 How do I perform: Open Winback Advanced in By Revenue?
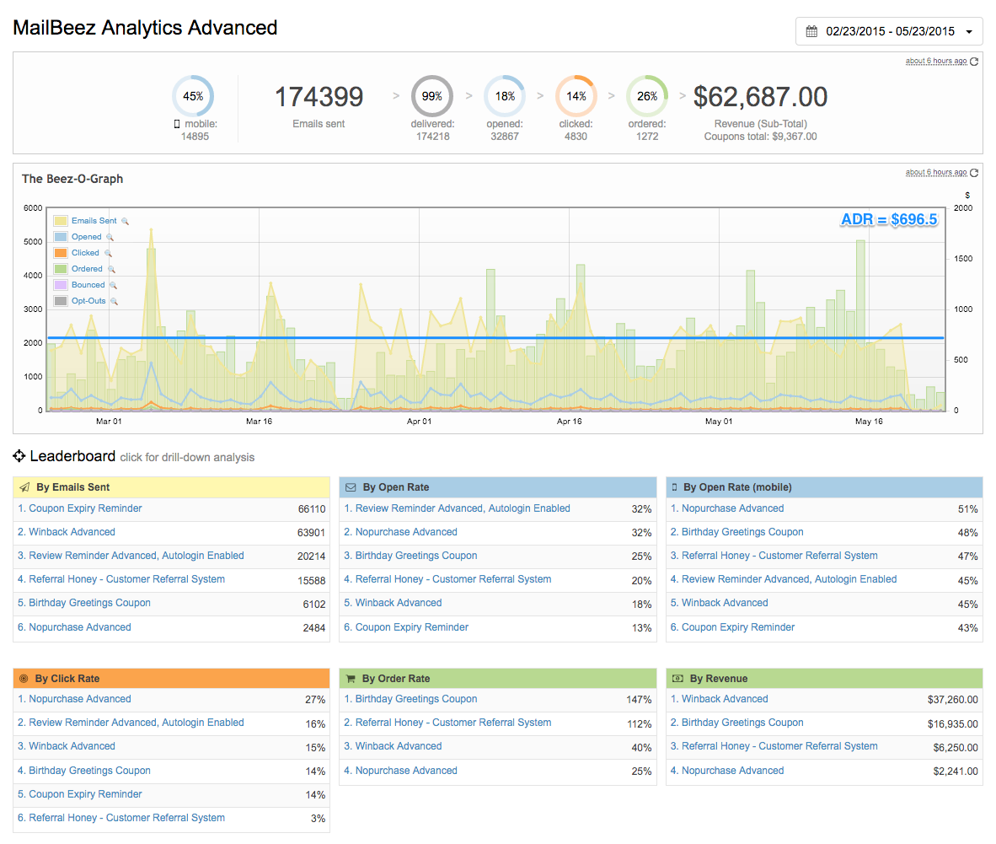(725, 698)
